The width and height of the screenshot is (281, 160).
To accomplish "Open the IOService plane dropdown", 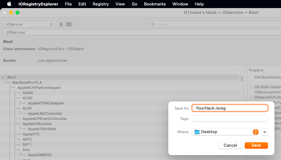I will (29, 24).
